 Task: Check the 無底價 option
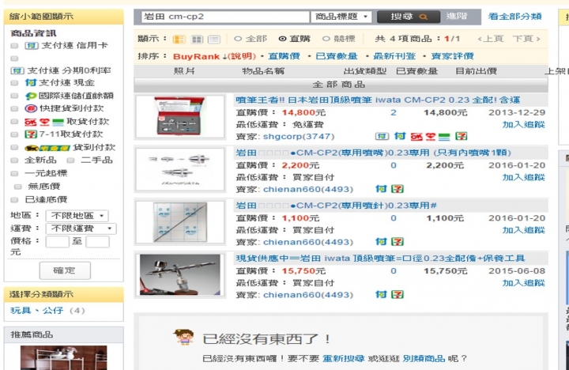(17, 187)
